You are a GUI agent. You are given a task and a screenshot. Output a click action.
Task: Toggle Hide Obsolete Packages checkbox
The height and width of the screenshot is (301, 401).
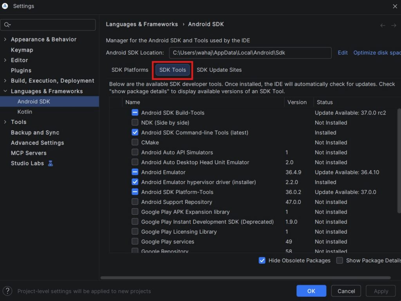click(x=262, y=260)
